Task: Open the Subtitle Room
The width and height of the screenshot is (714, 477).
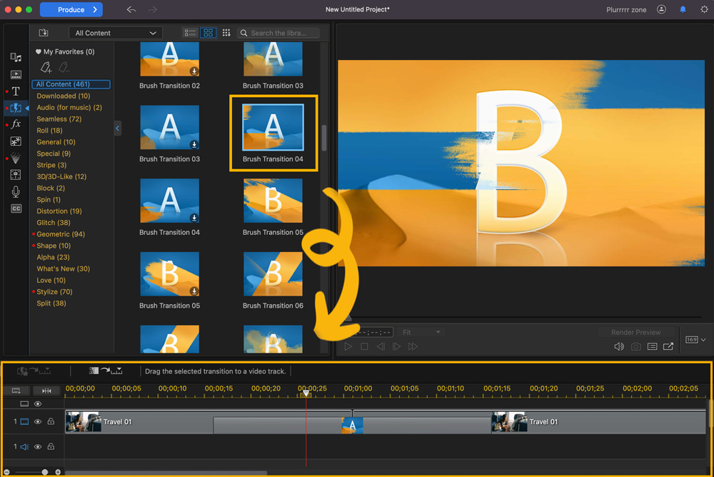Action: pyautogui.click(x=15, y=207)
